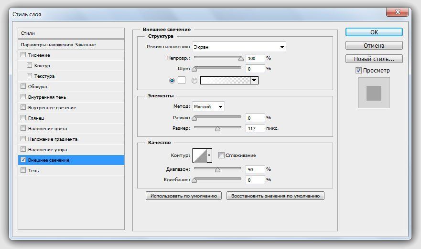The width and height of the screenshot is (421, 249).
Task: Click the Колебание value field
Action: pos(255,180)
